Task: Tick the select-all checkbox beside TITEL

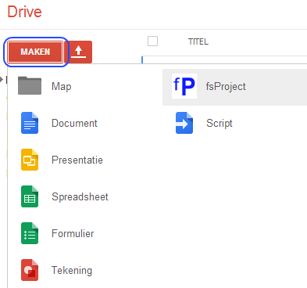Action: (x=152, y=41)
